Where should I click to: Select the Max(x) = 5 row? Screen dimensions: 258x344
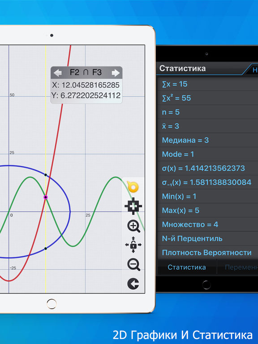click(208, 211)
